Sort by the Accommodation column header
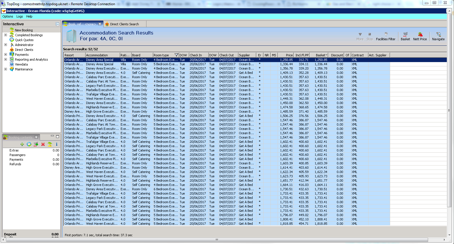The image size is (454, 244). (x=102, y=55)
